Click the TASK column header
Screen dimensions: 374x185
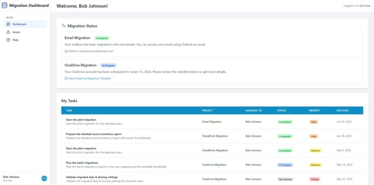coord(69,111)
